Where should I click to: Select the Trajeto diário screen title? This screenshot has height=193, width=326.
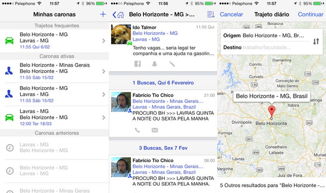(x=271, y=15)
